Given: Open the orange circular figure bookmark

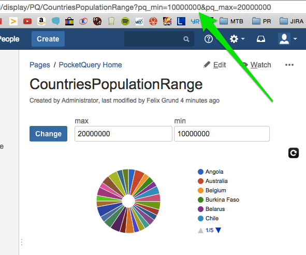Looking at the screenshot, I should [153, 21].
